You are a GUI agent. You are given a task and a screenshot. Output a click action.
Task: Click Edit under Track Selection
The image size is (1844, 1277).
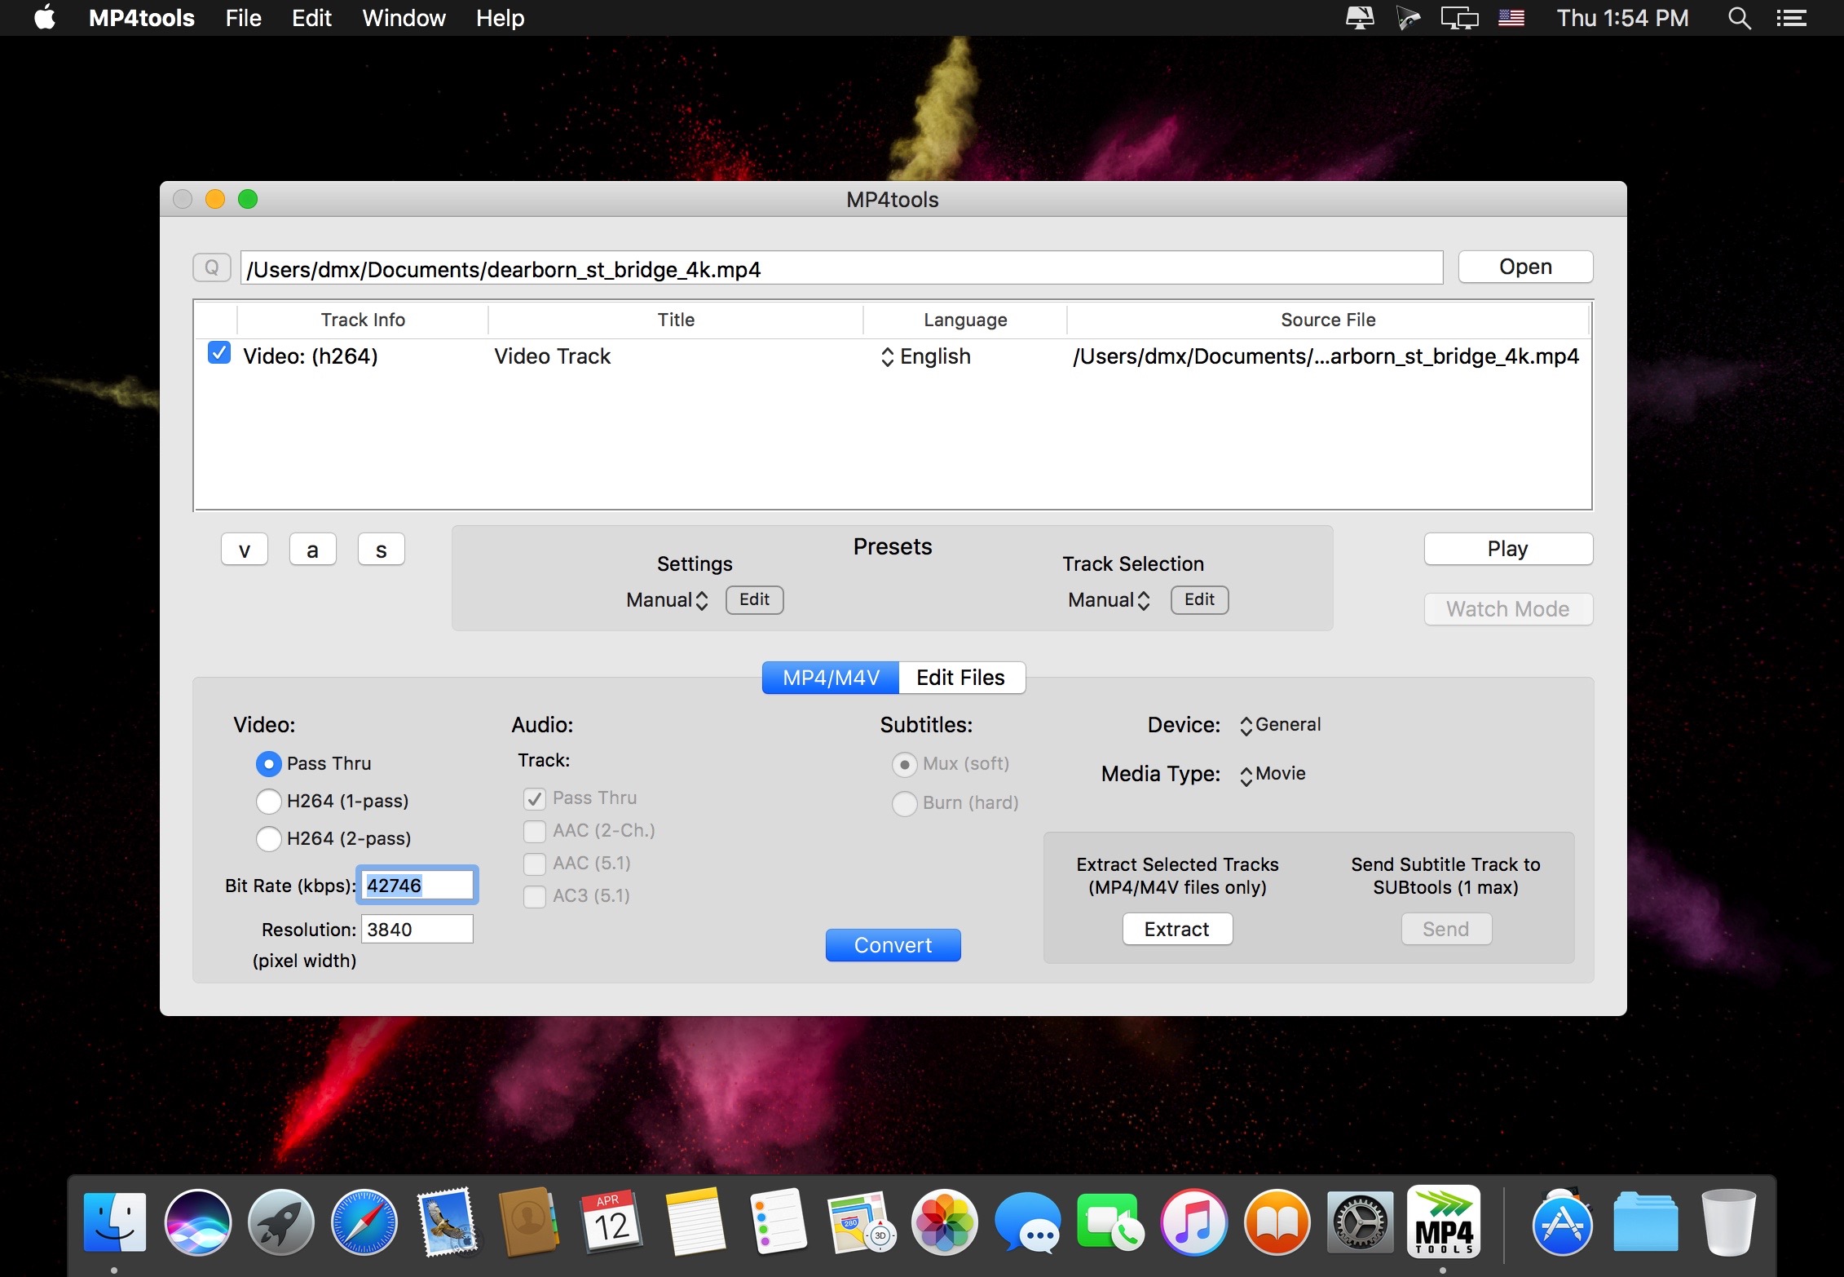point(1199,599)
